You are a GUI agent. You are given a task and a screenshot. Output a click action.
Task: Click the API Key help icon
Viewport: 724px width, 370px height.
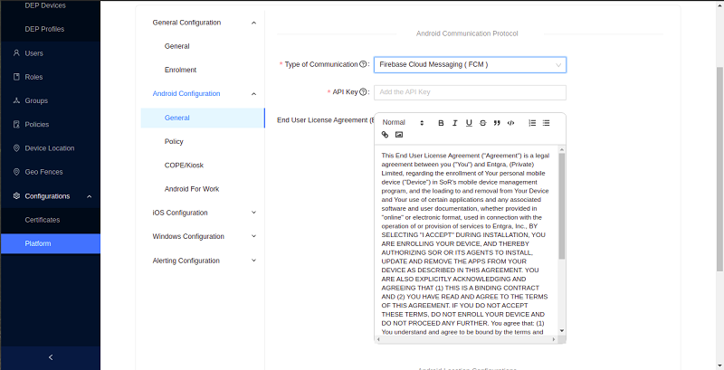(x=363, y=91)
